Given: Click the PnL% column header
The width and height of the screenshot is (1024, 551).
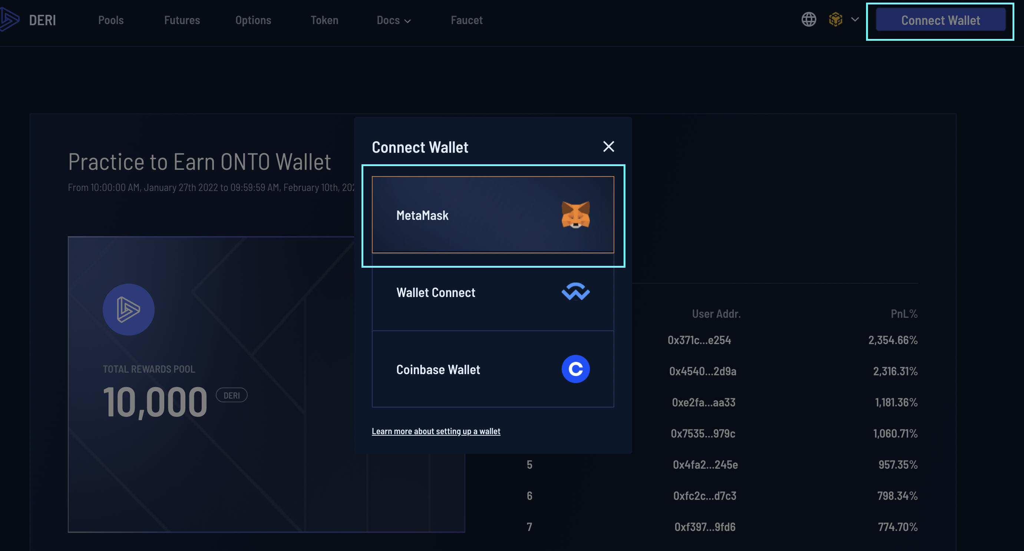Looking at the screenshot, I should click(x=904, y=314).
